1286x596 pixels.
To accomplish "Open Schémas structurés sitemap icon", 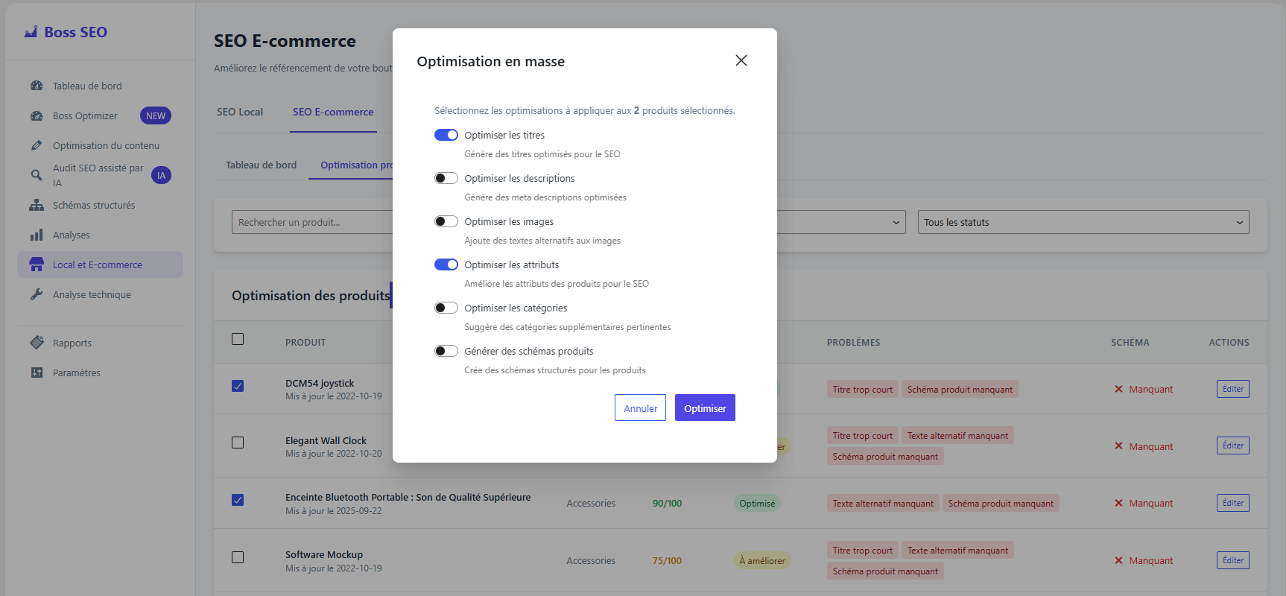I will pos(37,205).
